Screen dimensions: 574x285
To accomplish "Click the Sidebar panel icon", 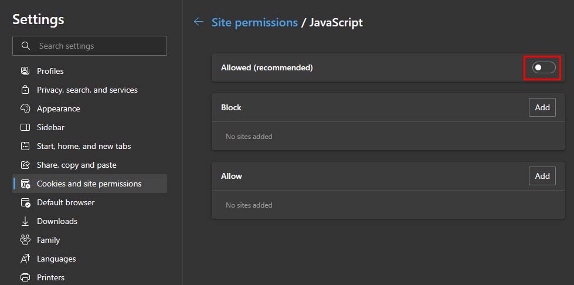I will 25,127.
